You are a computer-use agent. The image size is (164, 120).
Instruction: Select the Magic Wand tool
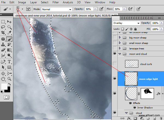tap(9, 27)
